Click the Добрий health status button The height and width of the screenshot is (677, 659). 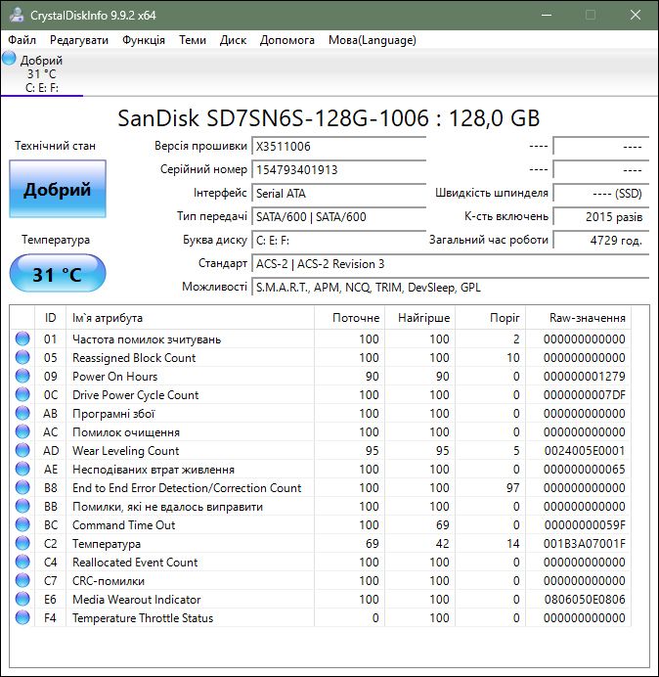coord(58,189)
